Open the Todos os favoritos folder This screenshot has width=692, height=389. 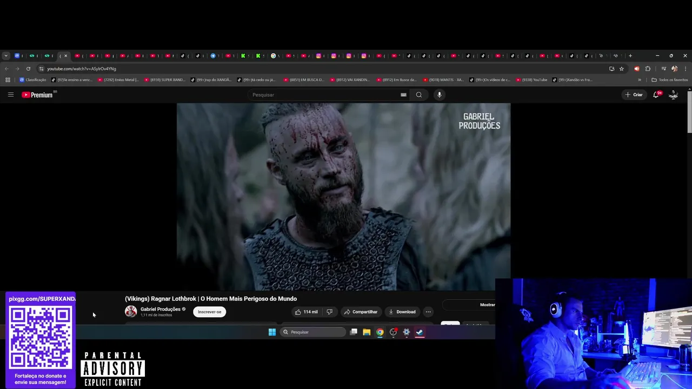(x=670, y=80)
